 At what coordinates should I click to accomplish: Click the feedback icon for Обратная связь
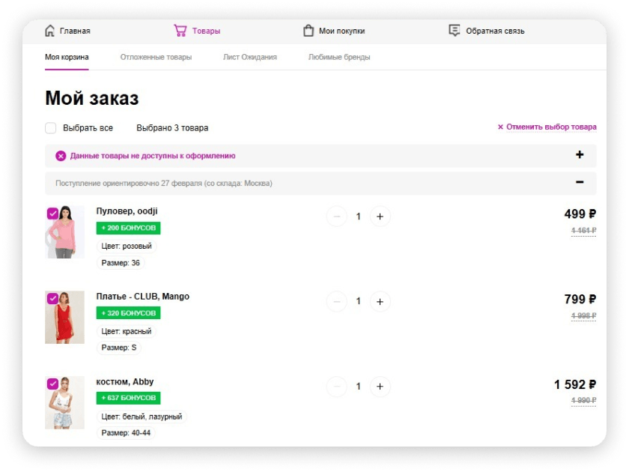454,31
